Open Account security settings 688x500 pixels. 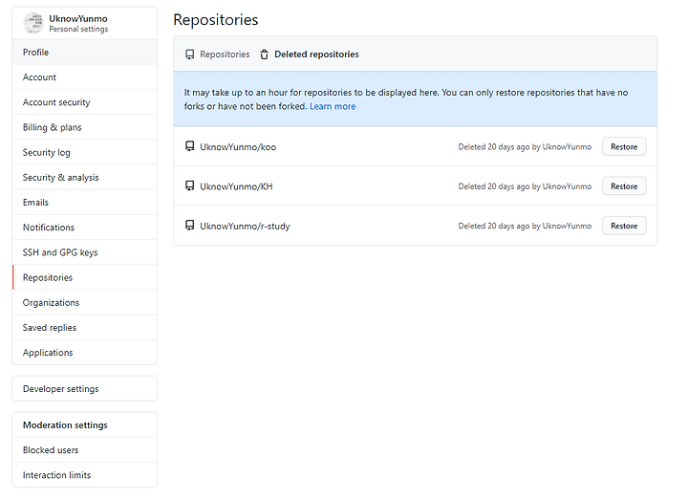[x=85, y=102]
